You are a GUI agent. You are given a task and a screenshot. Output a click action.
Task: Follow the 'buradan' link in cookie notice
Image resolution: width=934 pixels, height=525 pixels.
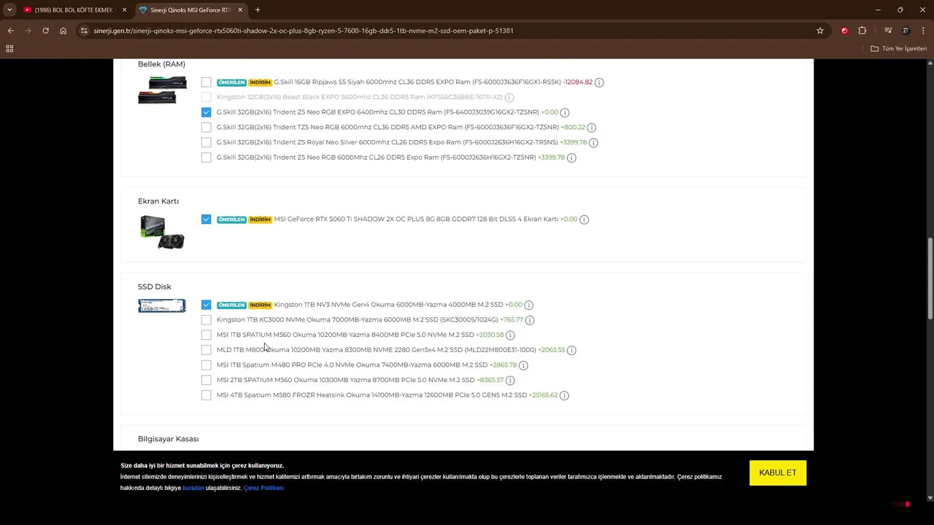click(193, 488)
